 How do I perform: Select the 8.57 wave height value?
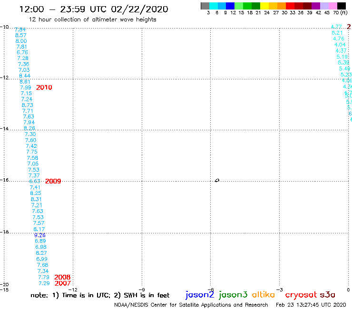click(x=20, y=35)
